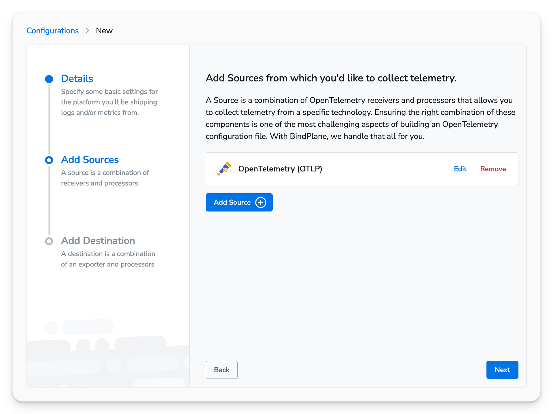Open the Add Destination step title
553x414 pixels.
(x=98, y=241)
